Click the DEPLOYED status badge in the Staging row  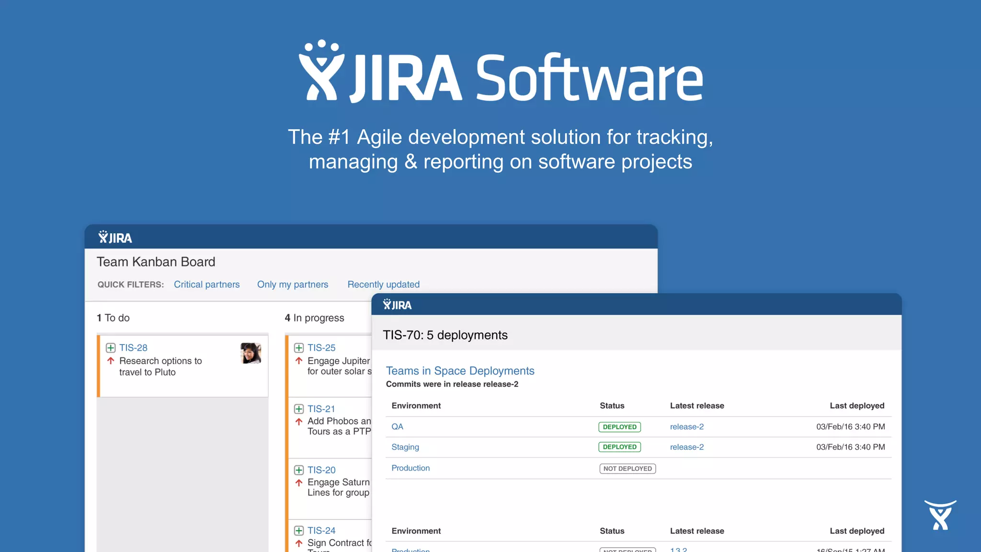coord(620,447)
